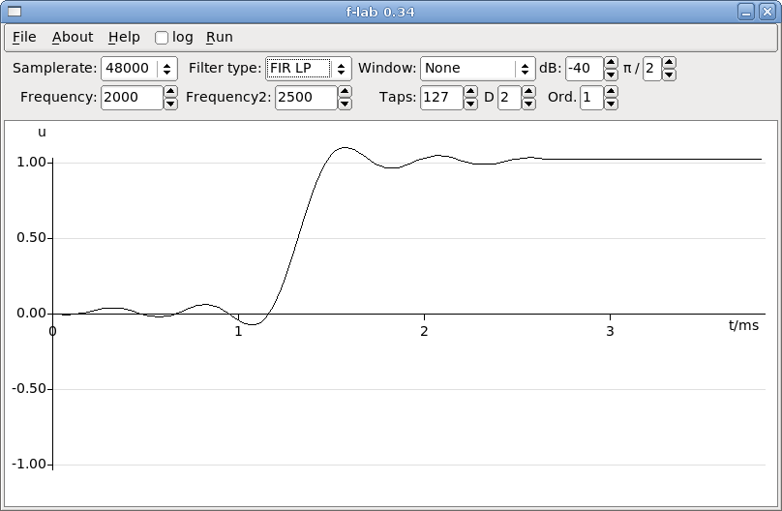
Task: Click the Frequency 2000 field
Action: click(133, 97)
